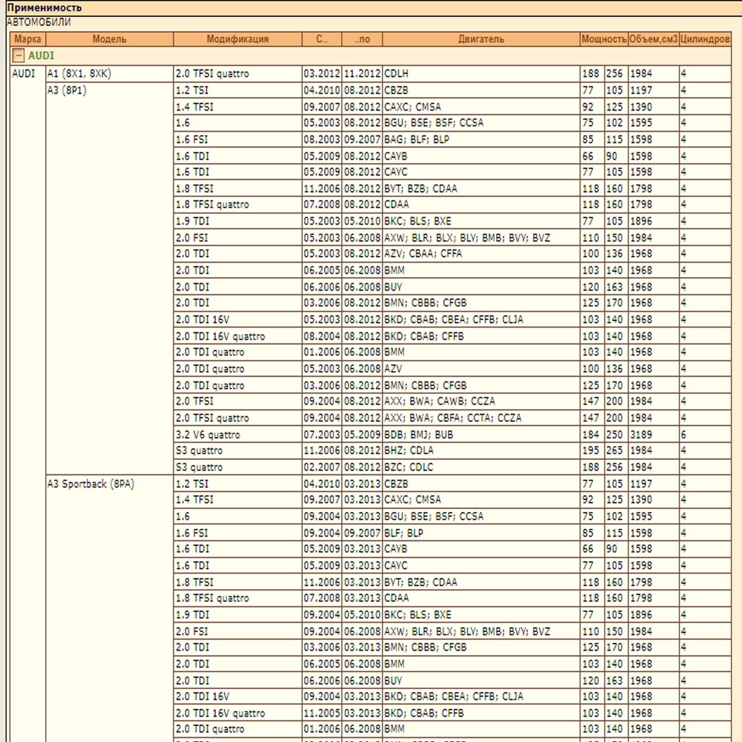Click the '1.9 TDI' cell starting 05.2003
The image size is (742, 742).
[x=237, y=221]
